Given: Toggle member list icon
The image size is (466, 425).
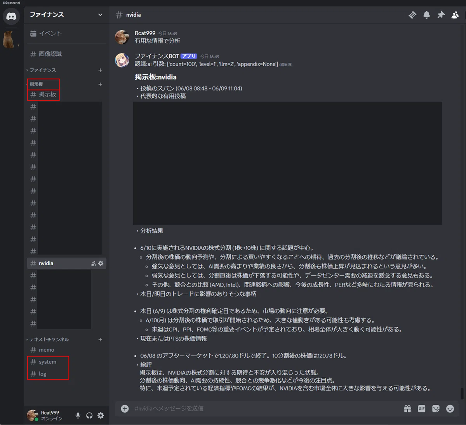Looking at the screenshot, I should point(455,15).
